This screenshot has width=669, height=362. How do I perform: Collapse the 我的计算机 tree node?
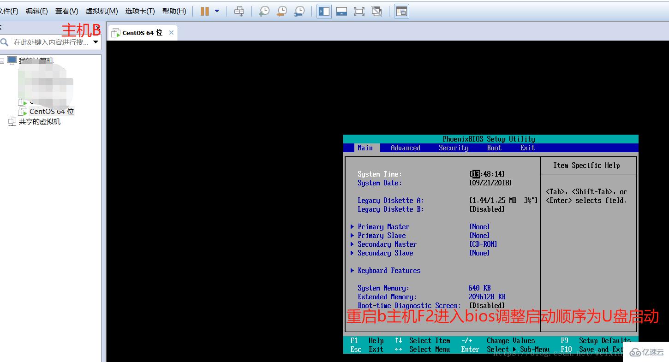(x=2, y=61)
